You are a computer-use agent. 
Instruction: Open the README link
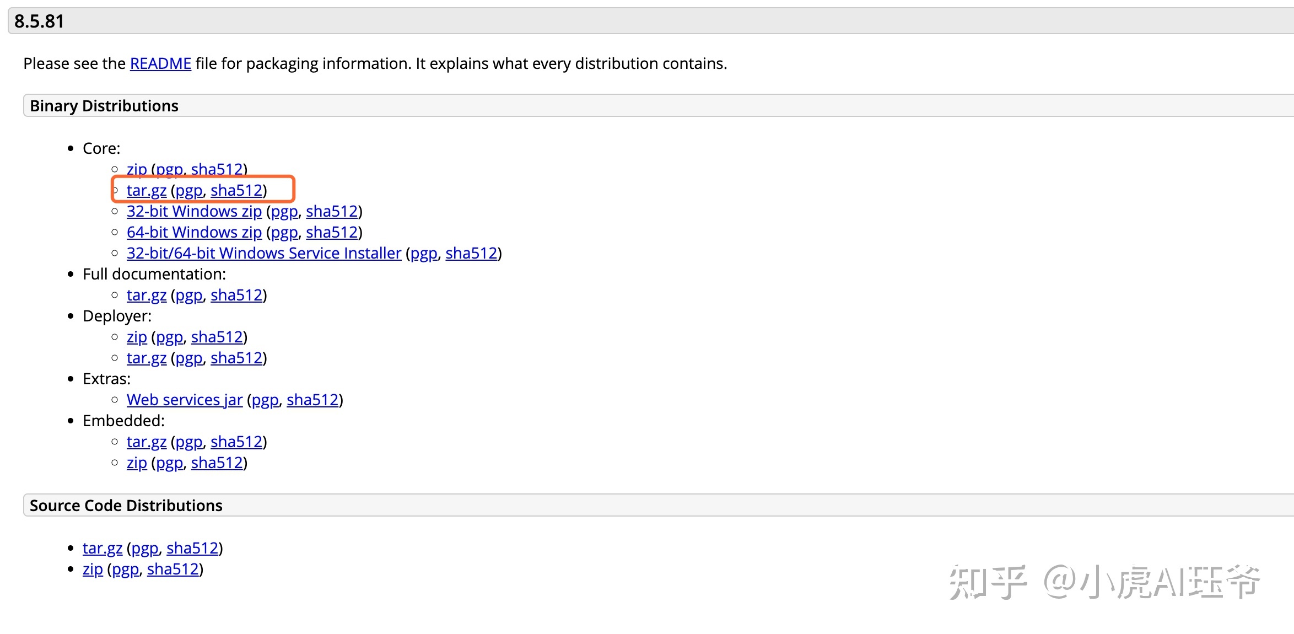[160, 63]
